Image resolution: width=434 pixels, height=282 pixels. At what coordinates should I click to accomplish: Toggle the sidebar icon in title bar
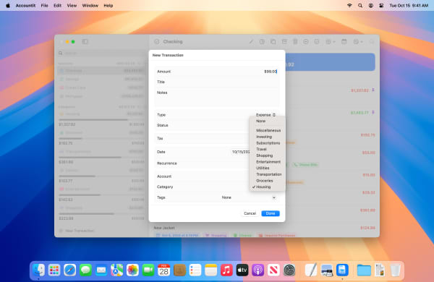click(x=85, y=42)
